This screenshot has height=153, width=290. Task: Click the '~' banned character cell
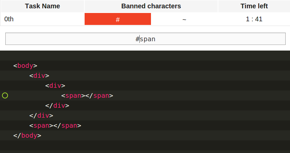(184, 19)
